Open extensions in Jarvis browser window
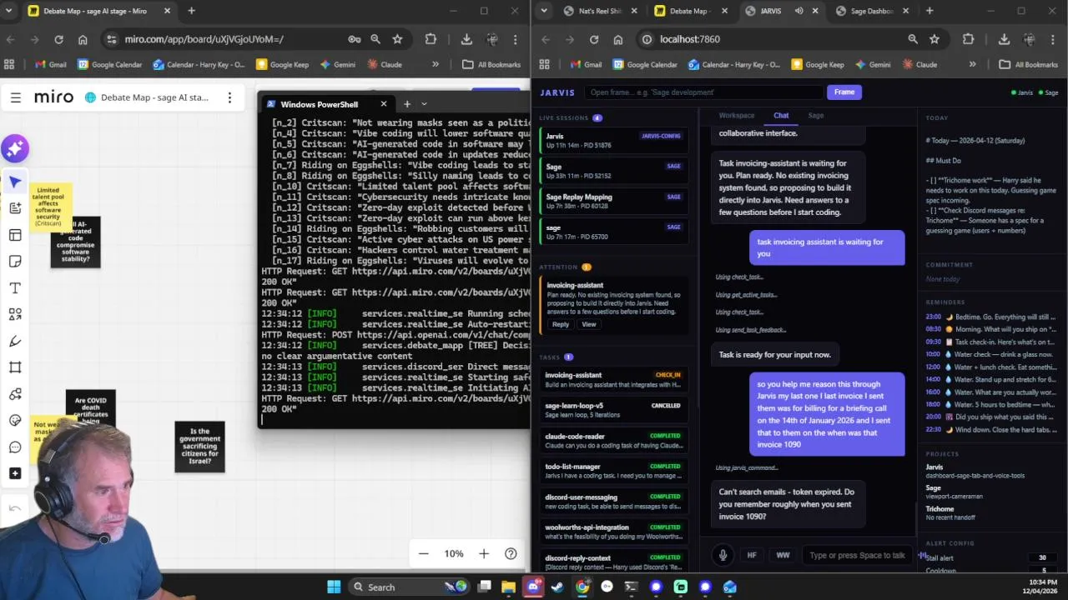The image size is (1068, 600). (968, 39)
